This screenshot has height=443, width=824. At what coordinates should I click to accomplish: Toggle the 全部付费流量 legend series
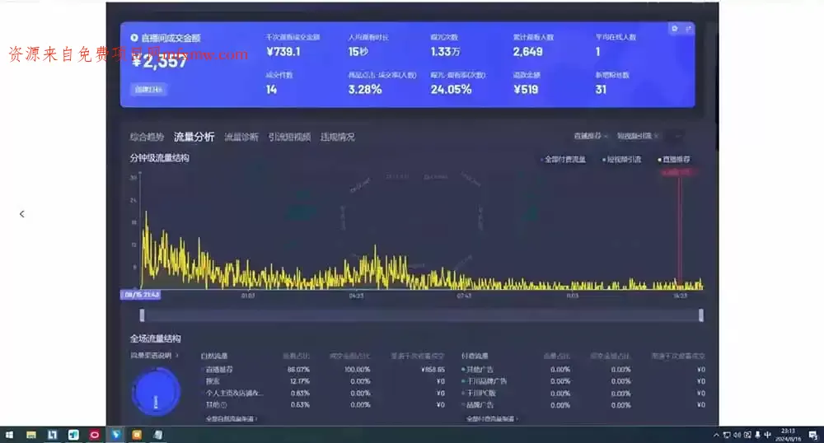[x=563, y=160]
